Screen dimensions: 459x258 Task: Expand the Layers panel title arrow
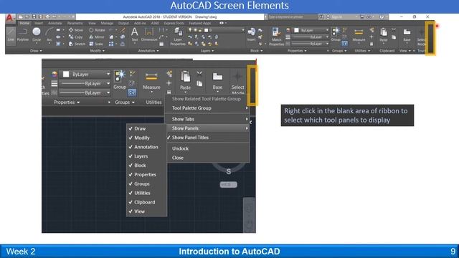coord(212,51)
